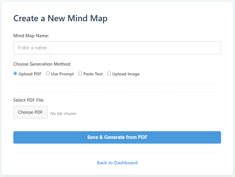The image size is (235, 177).
Task: Click the 'Select PDF File:' label
Action: click(x=29, y=100)
